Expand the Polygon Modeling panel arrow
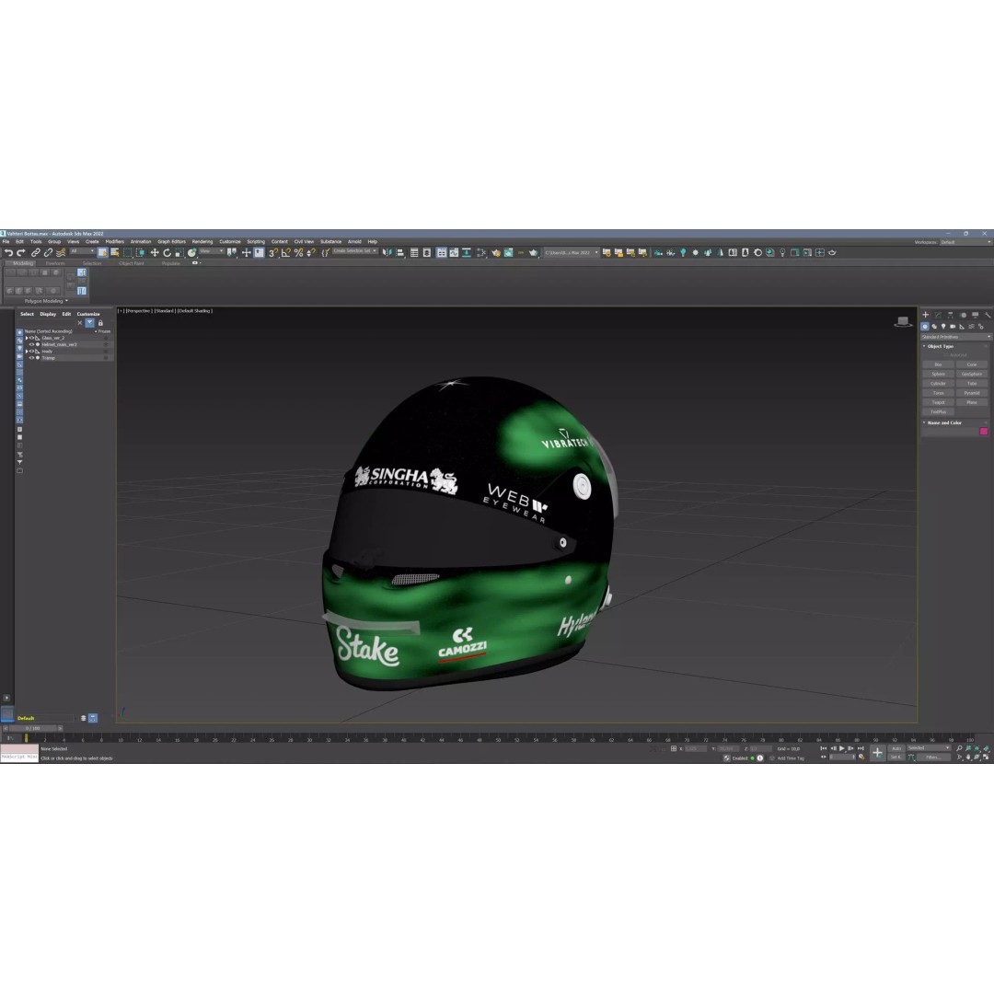 point(66,300)
